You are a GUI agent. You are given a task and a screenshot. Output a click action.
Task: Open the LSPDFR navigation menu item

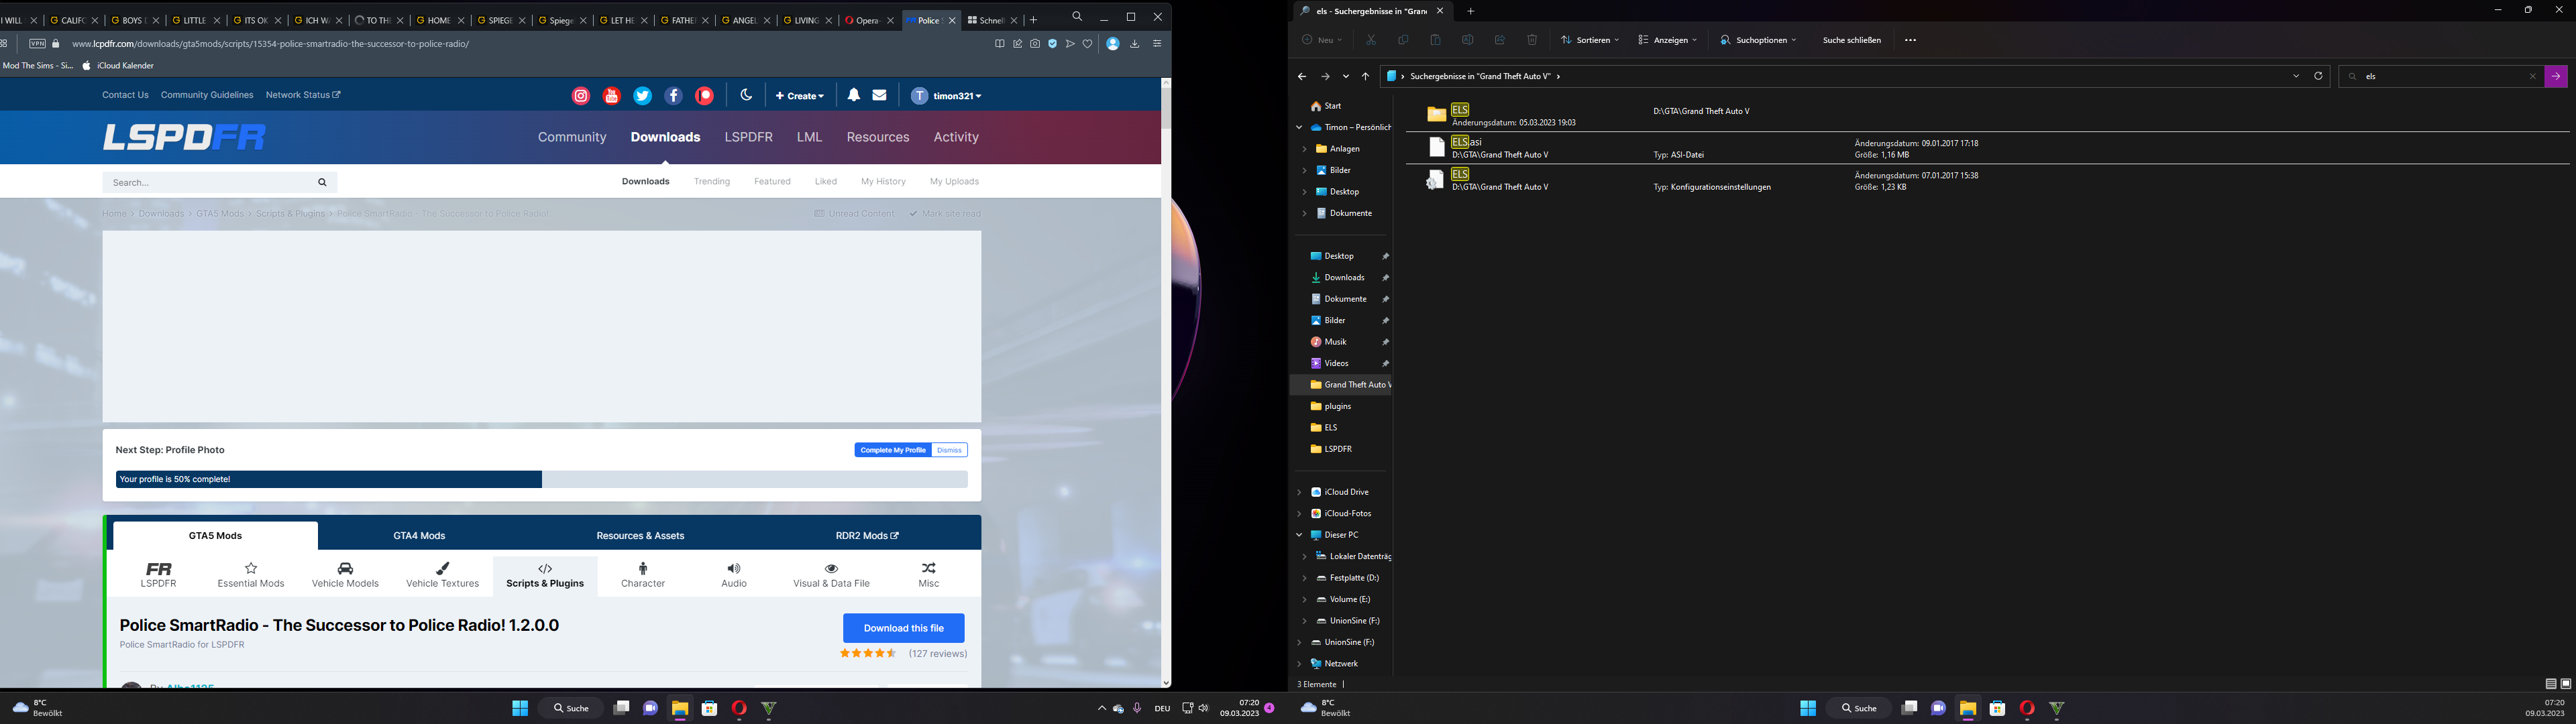tap(748, 137)
